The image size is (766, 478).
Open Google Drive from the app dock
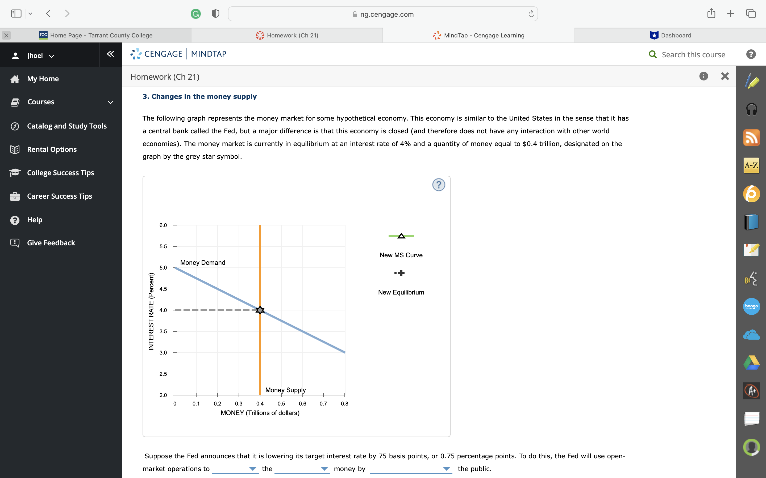click(x=752, y=362)
